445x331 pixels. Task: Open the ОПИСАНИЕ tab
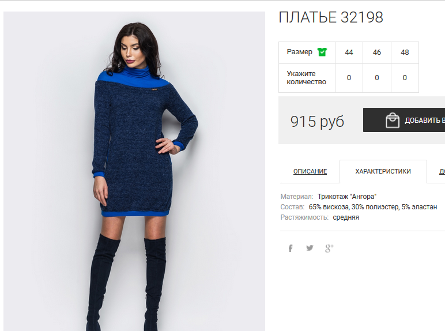tap(310, 171)
